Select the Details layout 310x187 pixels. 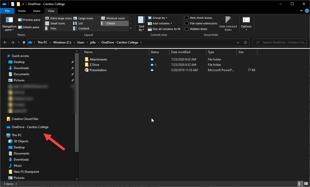(114, 23)
